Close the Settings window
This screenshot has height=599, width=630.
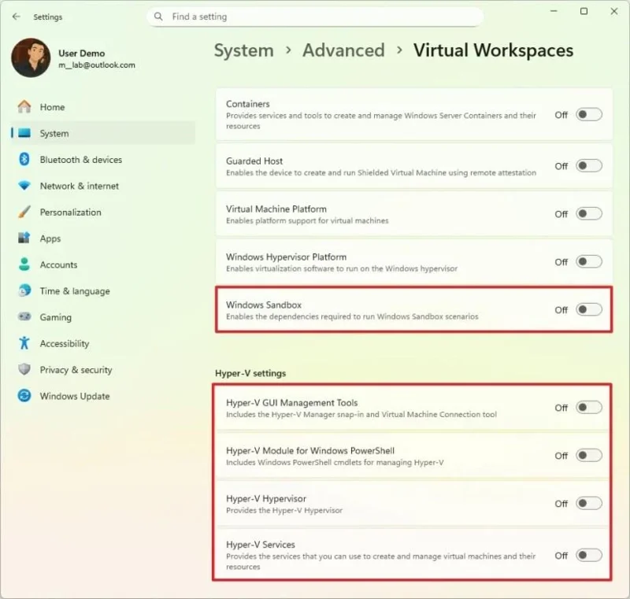[614, 11]
